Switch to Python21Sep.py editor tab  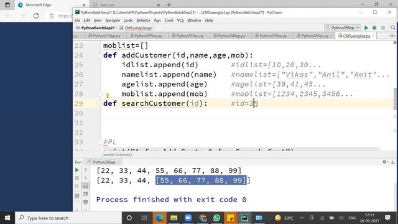pos(106,36)
